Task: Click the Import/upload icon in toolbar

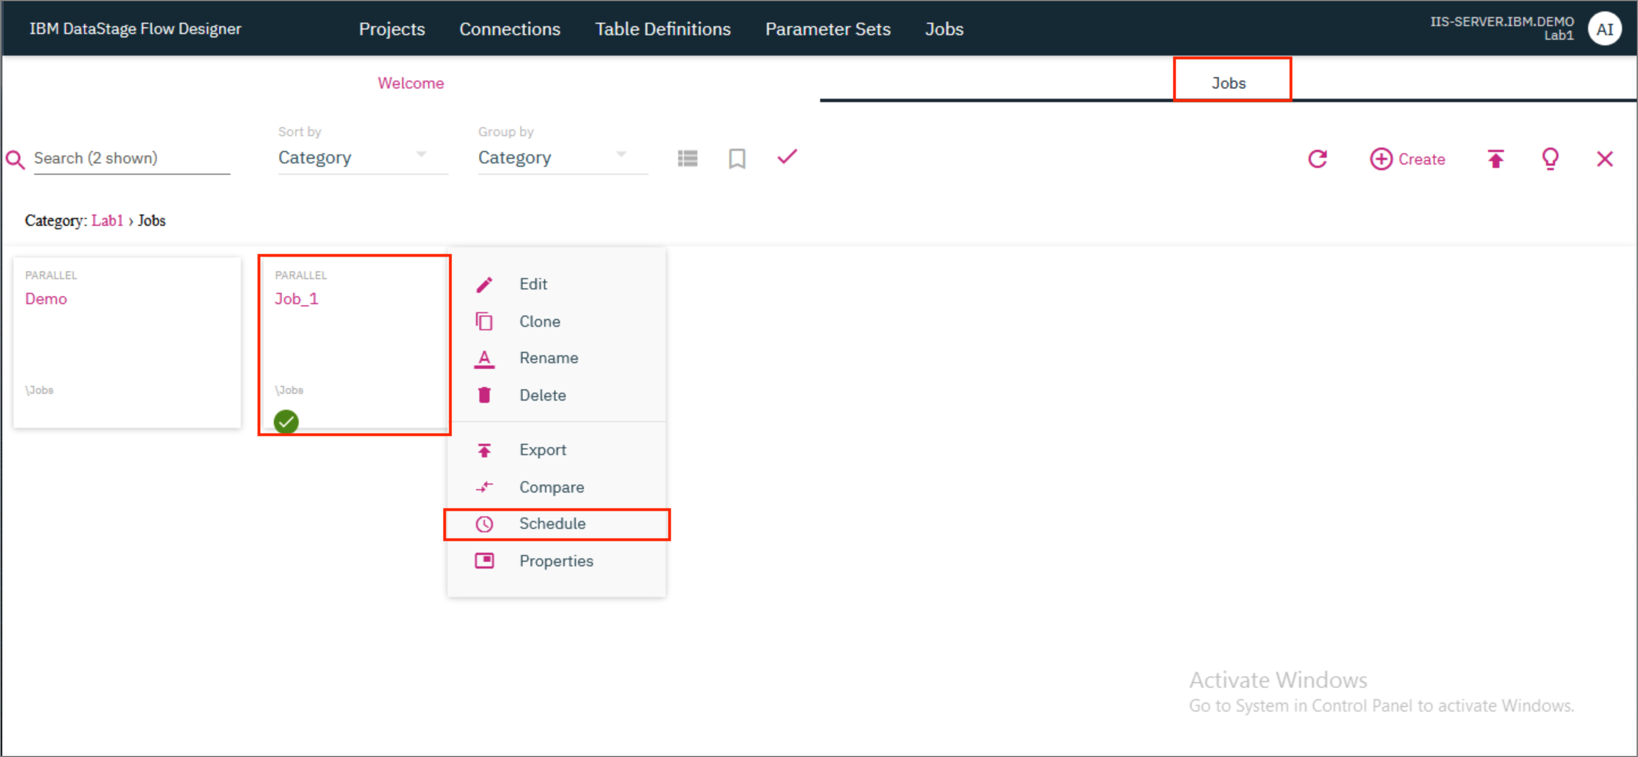Action: coord(1496,159)
